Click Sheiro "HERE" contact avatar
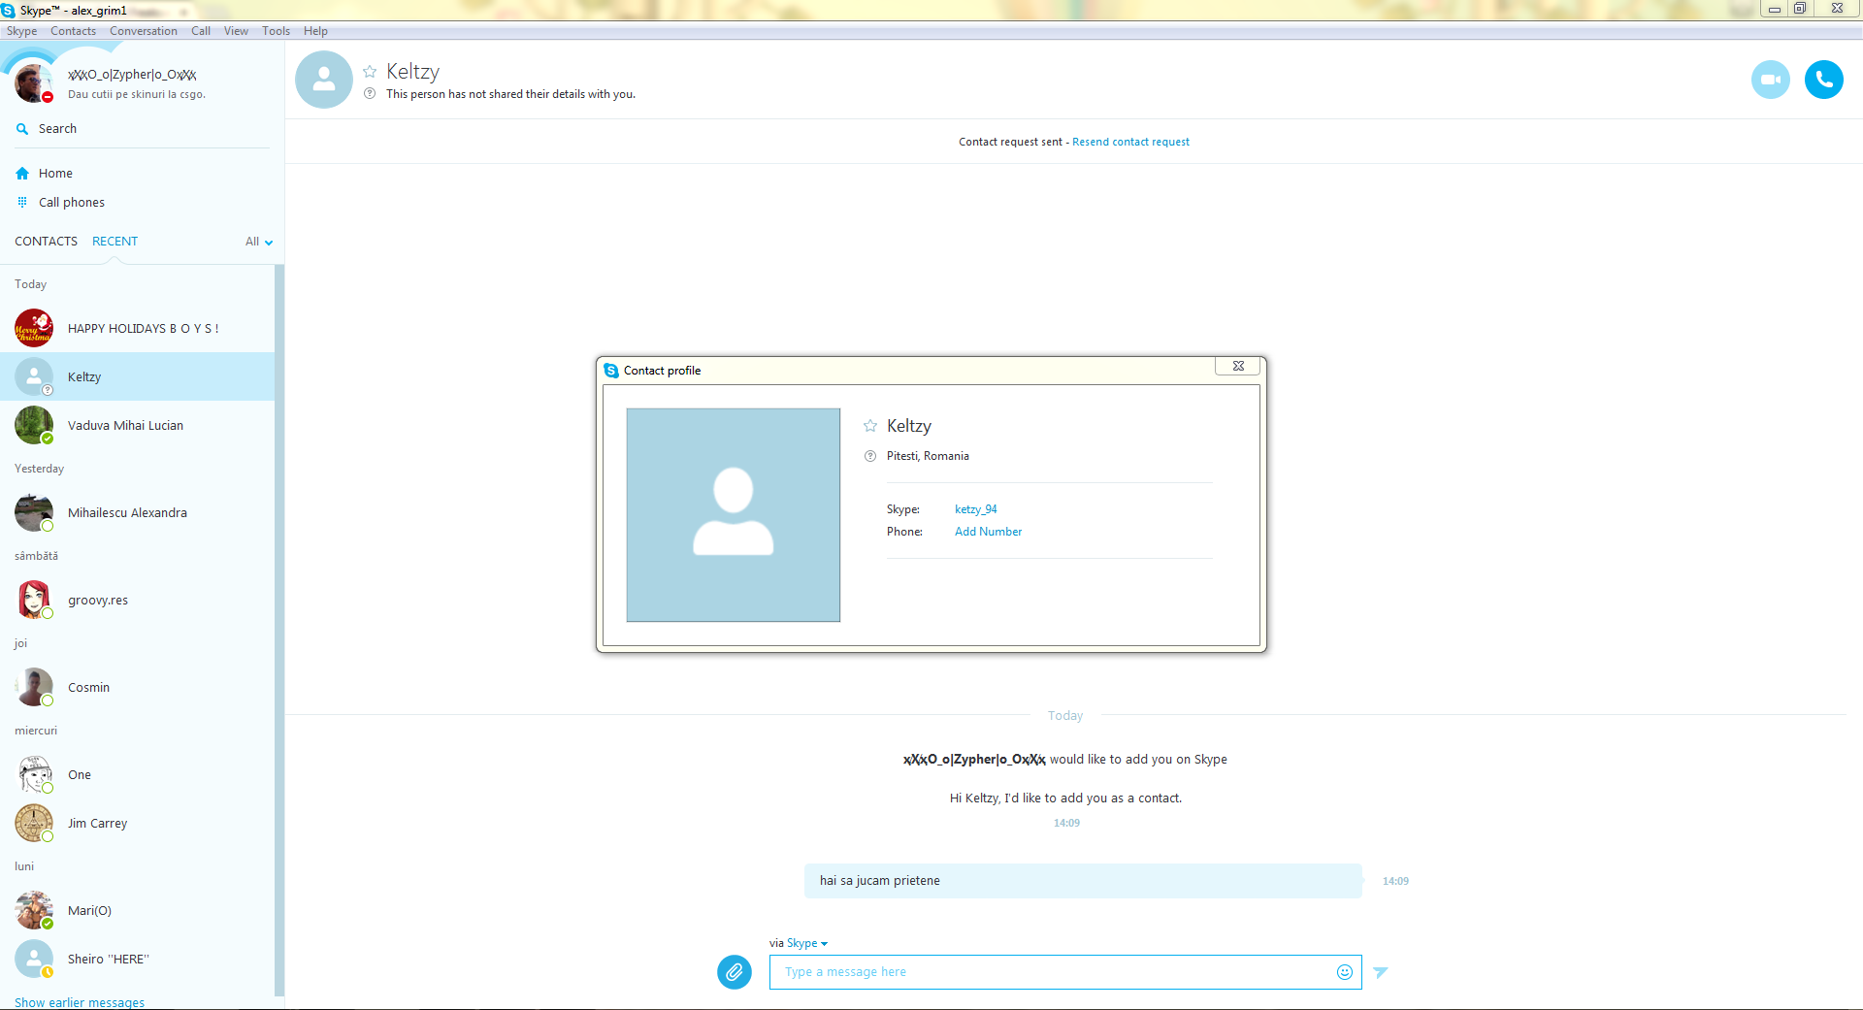Screen dimensions: 1863x1010 click(34, 959)
